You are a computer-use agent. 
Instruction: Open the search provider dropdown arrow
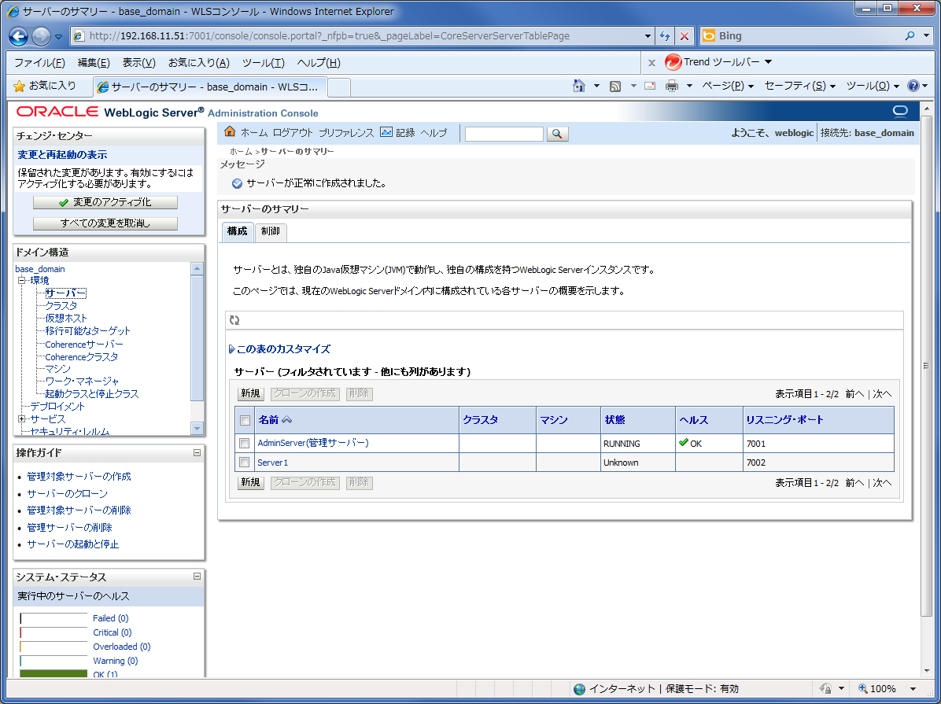coord(927,35)
